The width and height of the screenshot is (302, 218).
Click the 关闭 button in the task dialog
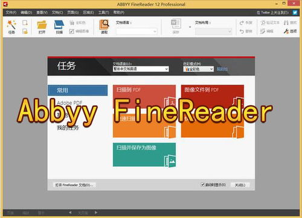tap(240, 185)
